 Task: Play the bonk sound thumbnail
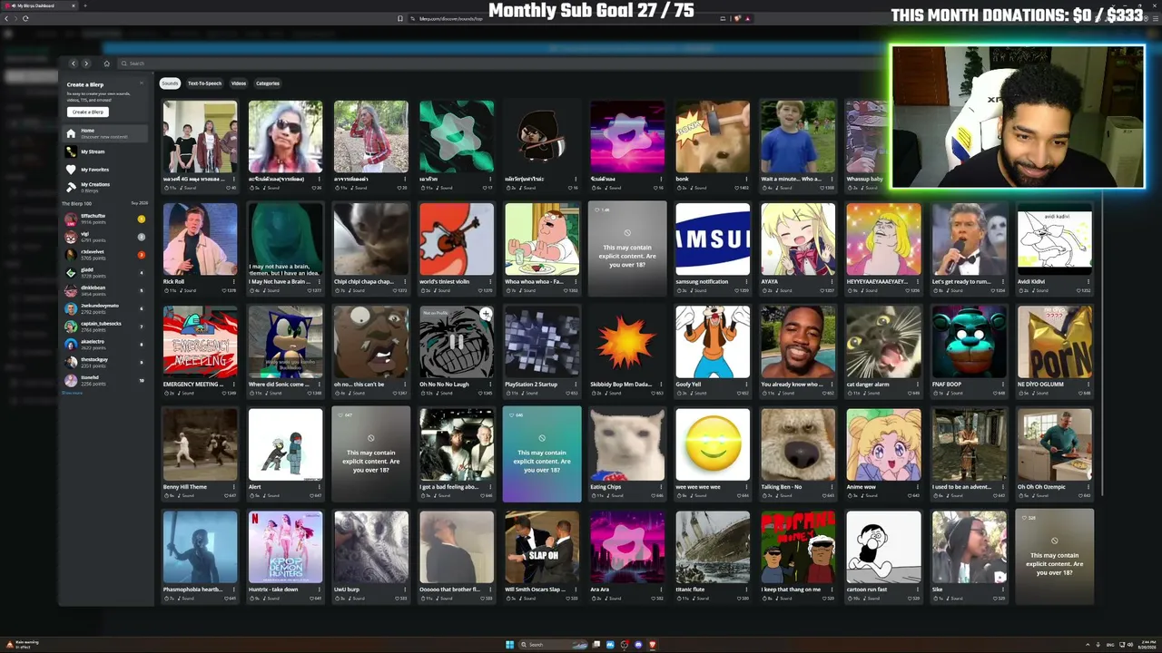tap(713, 136)
